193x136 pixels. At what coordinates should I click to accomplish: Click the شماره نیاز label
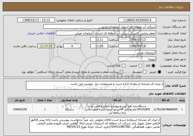tap(179, 20)
